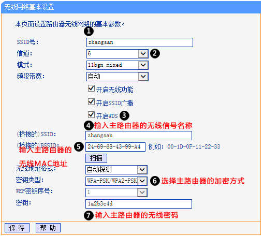This screenshot has width=263, height=236.
Task: Click the number 5 marker near BSSID
Action: (79, 147)
